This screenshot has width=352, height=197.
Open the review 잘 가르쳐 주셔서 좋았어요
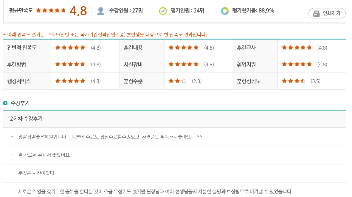pos(44,155)
